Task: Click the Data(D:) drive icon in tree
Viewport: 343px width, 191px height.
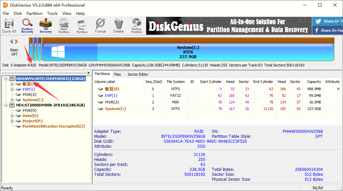Action: (18, 116)
